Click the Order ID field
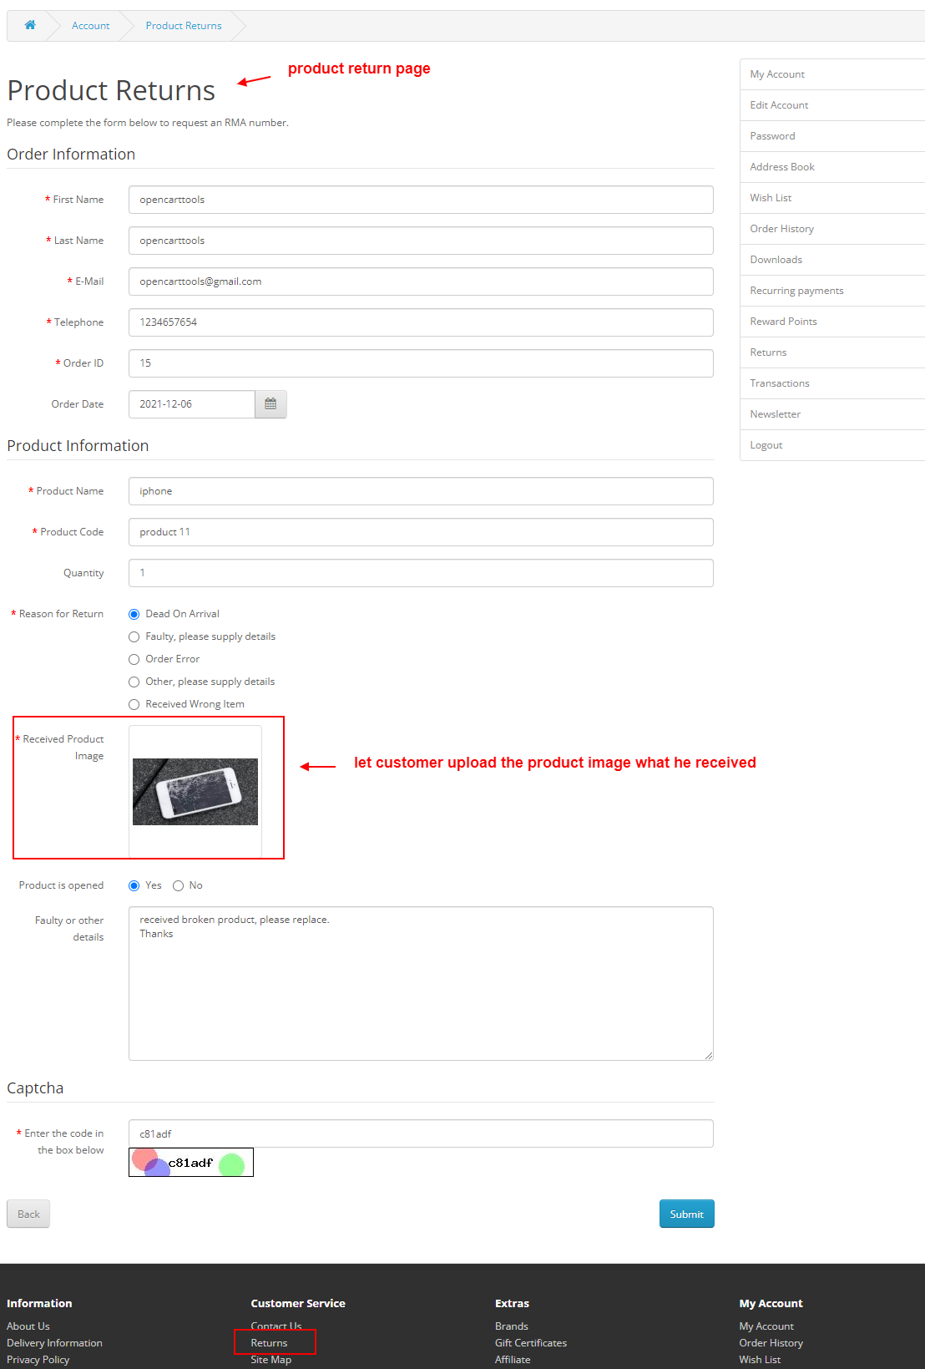Image resolution: width=925 pixels, height=1369 pixels. (x=421, y=363)
